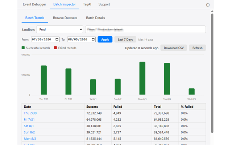Screen dimensions: 232x145
Task: Open the Sandbox Prod dropdown
Action: coord(59,29)
